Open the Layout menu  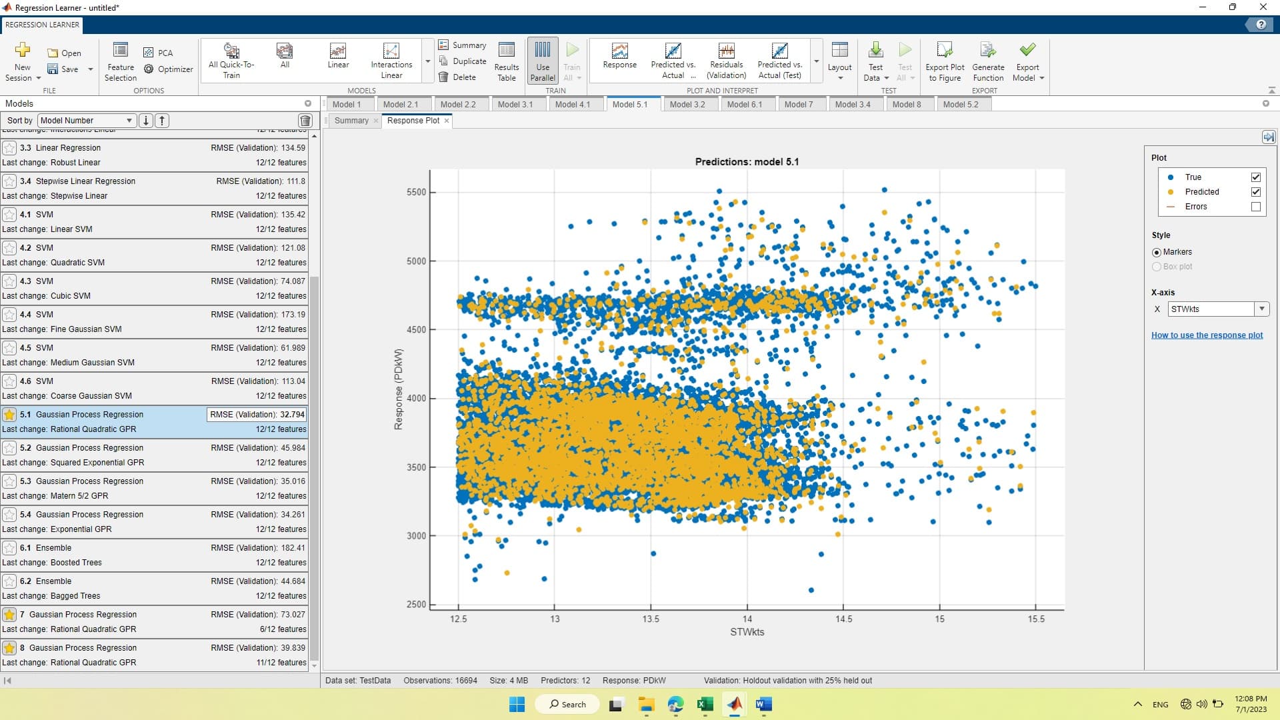coord(839,61)
